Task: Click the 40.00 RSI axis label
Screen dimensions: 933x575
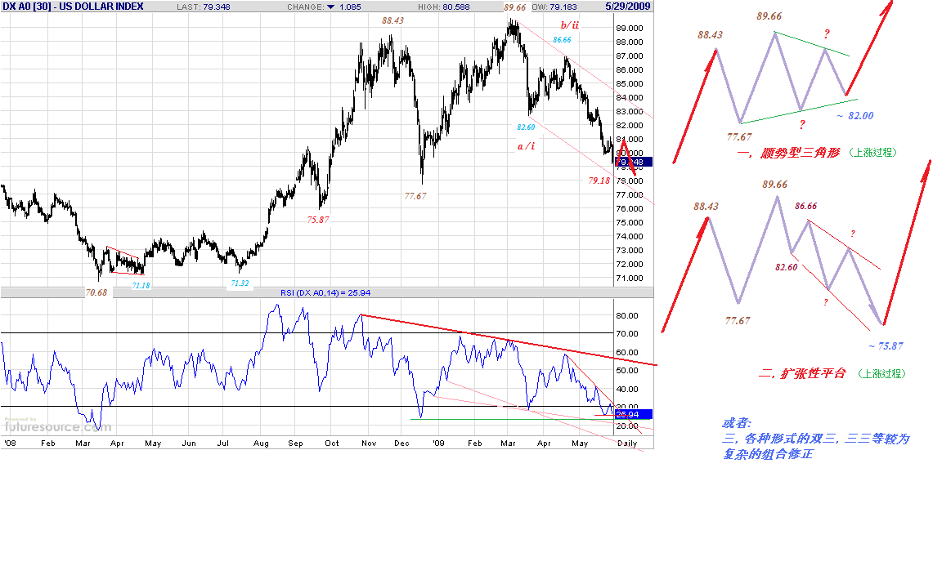Action: point(627,389)
